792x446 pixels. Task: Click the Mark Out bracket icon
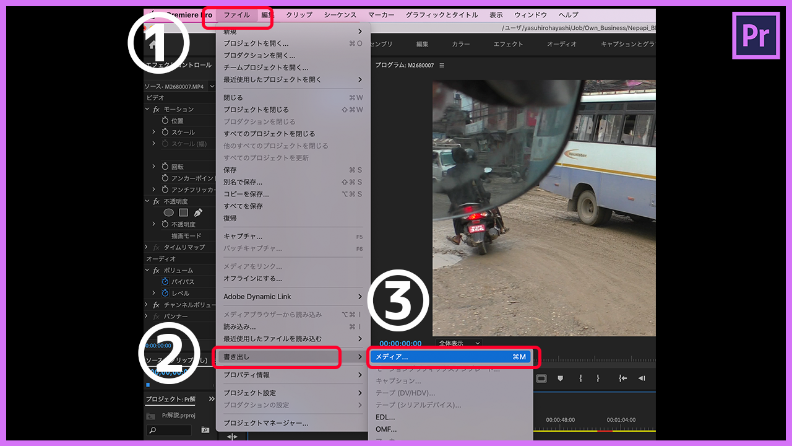(598, 378)
